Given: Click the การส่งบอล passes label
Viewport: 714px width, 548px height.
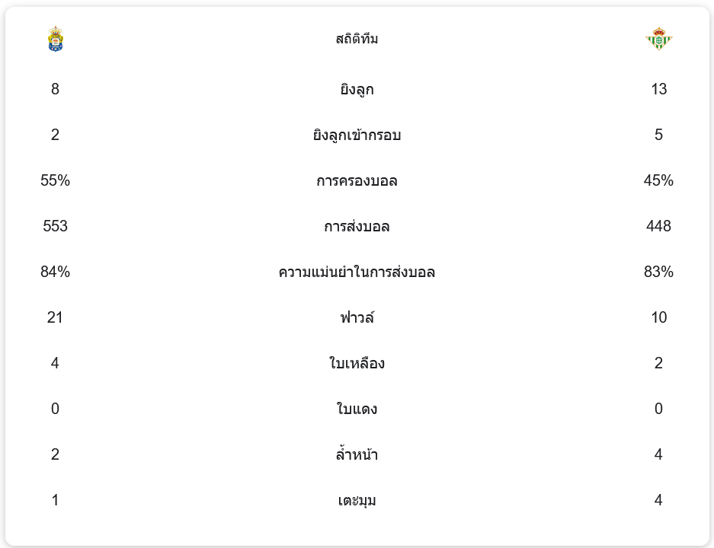Looking at the screenshot, I should (x=357, y=227).
